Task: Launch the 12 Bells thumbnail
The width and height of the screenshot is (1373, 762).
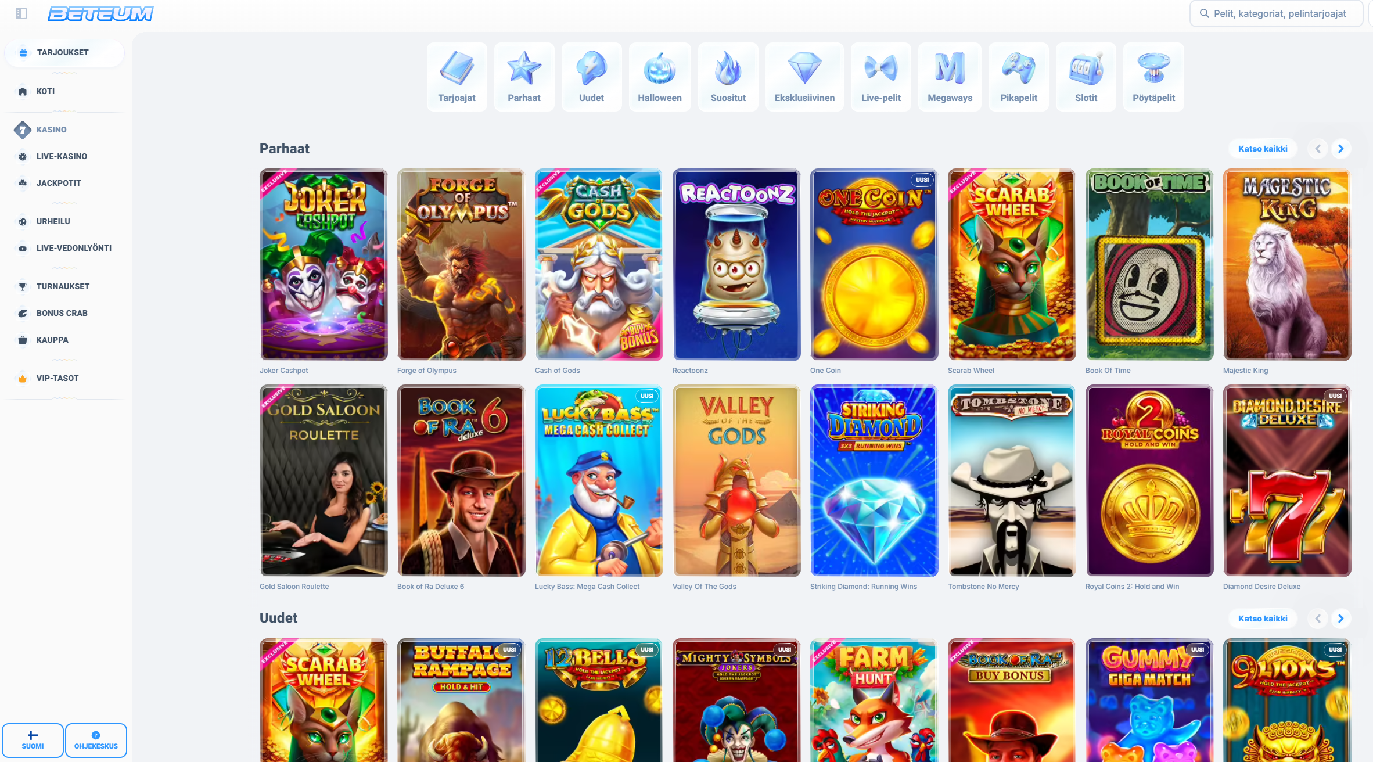Action: point(598,700)
